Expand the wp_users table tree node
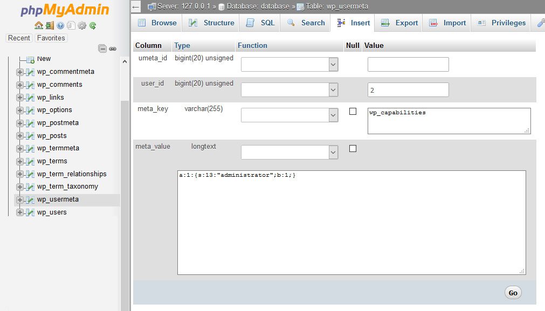This screenshot has height=311, width=545. coord(20,212)
